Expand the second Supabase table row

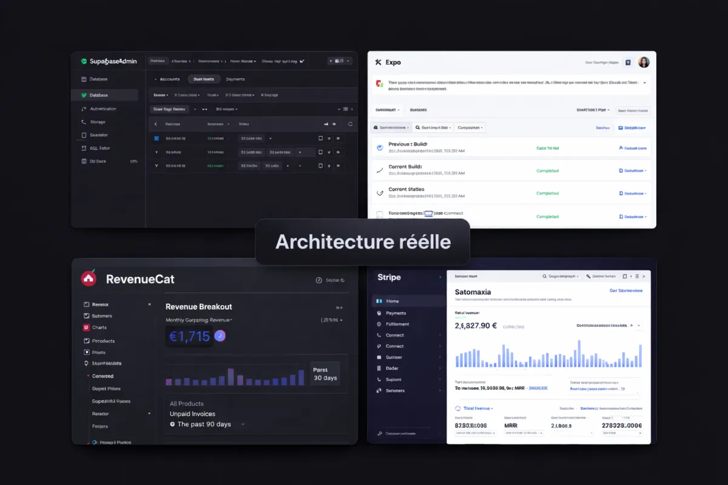(157, 152)
